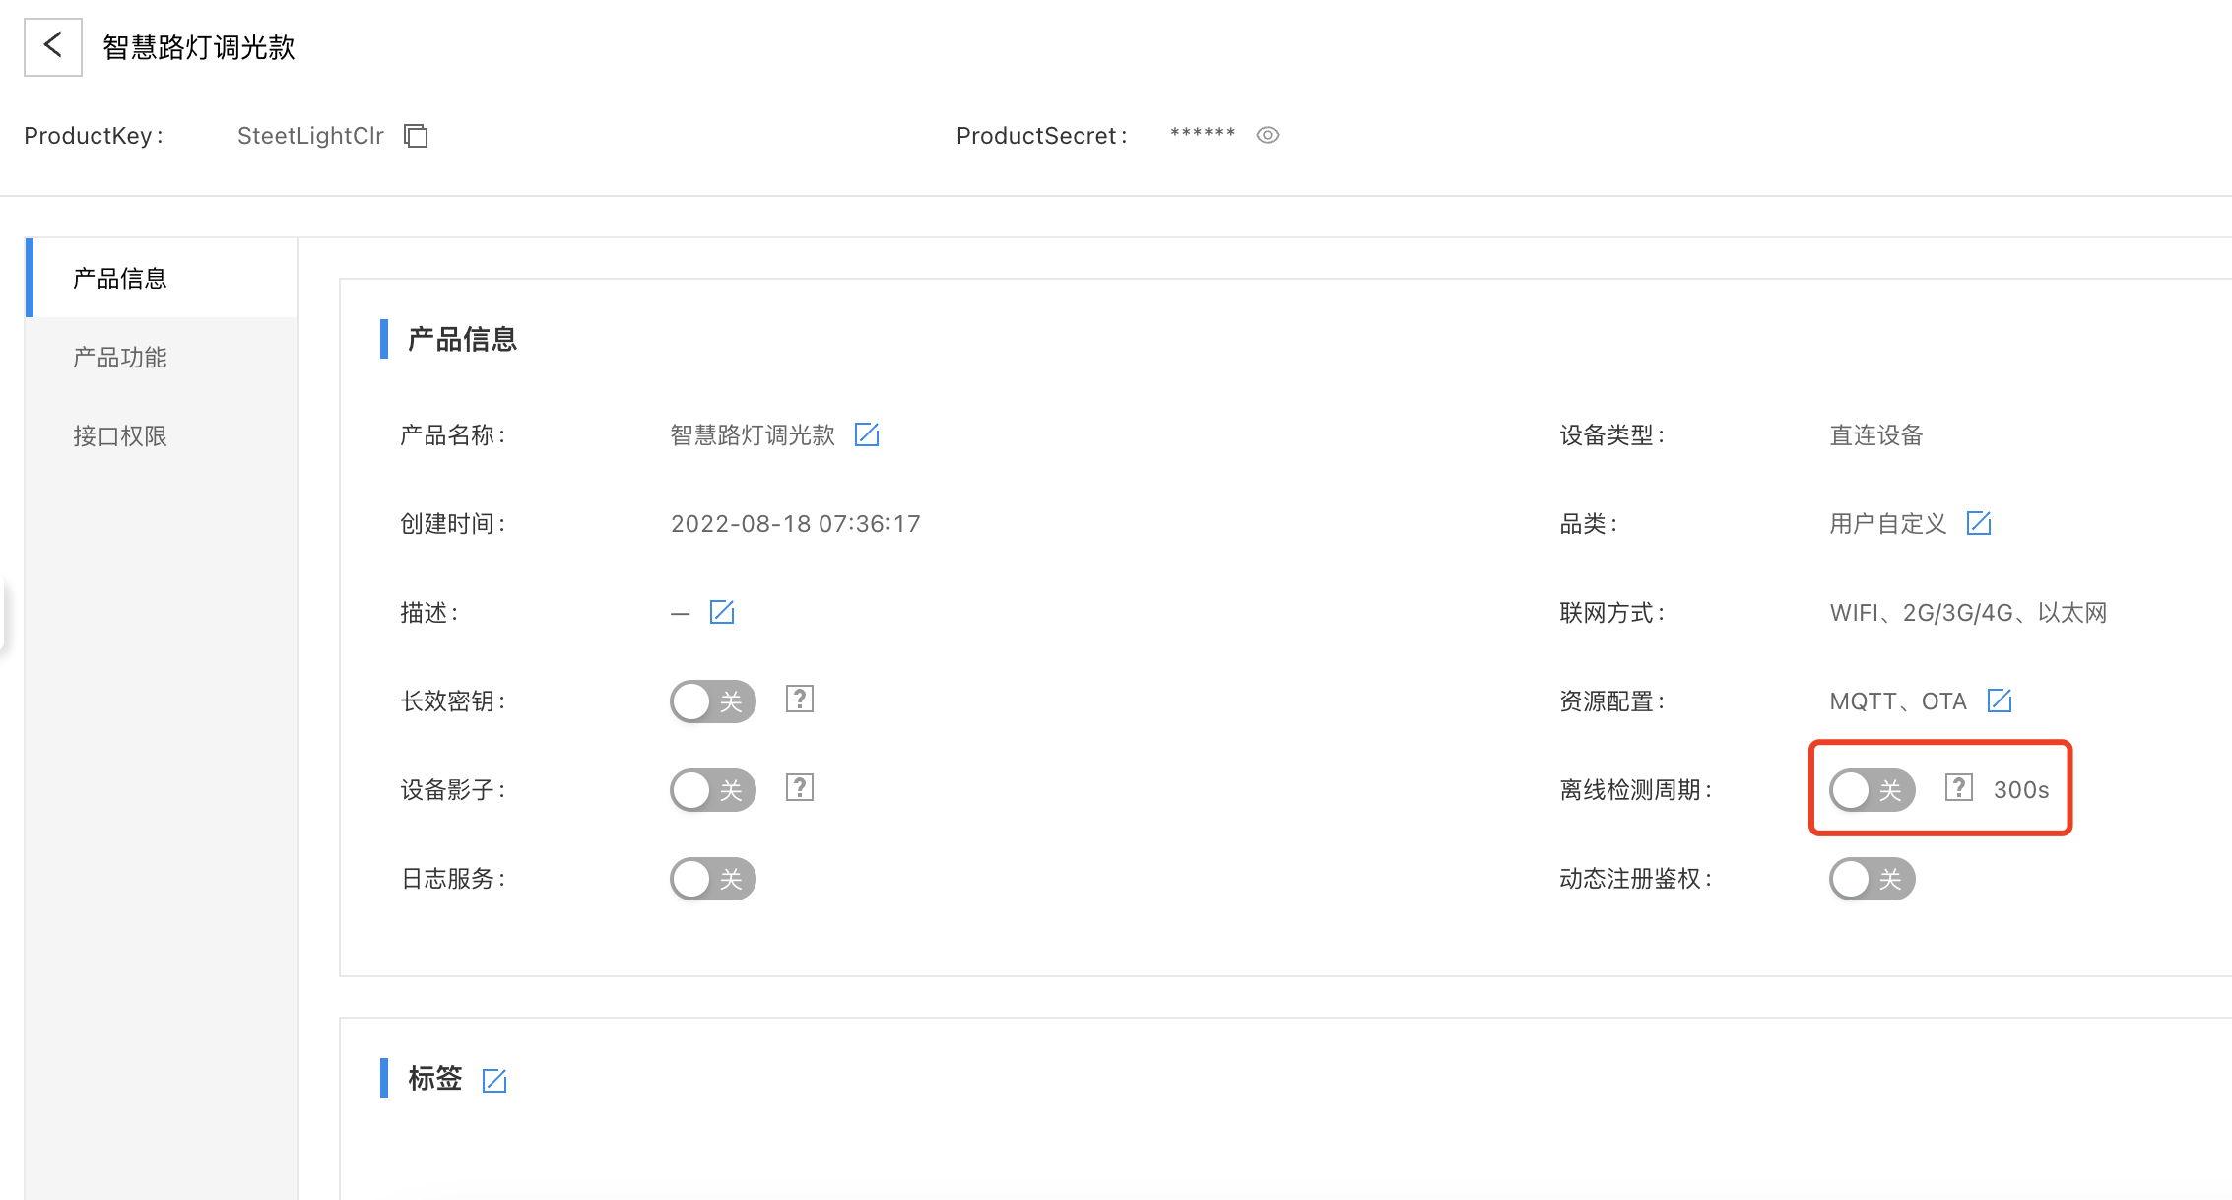
Task: Toggle the 长效密钥 switch
Action: point(713,701)
